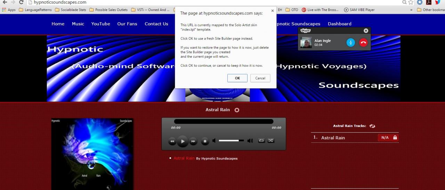Click Cancel in the page dialog
The width and height of the screenshot is (445, 190).
click(260, 78)
